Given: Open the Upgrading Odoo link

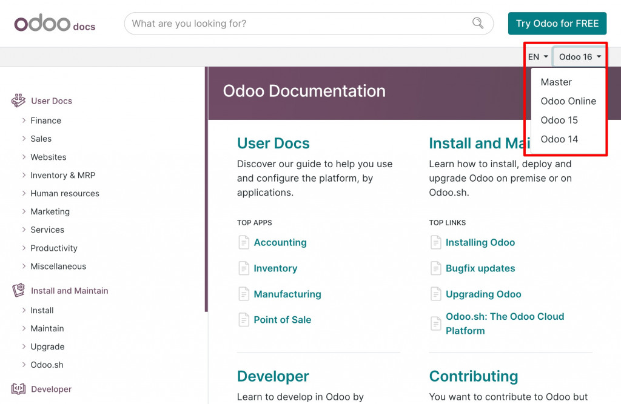Looking at the screenshot, I should point(483,294).
